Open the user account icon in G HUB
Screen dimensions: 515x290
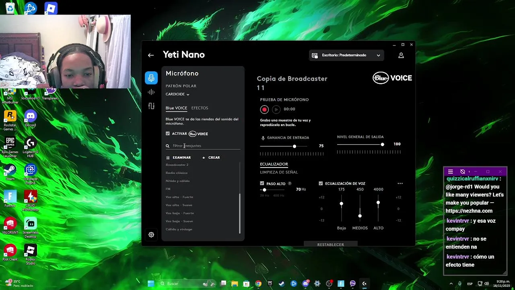(401, 55)
